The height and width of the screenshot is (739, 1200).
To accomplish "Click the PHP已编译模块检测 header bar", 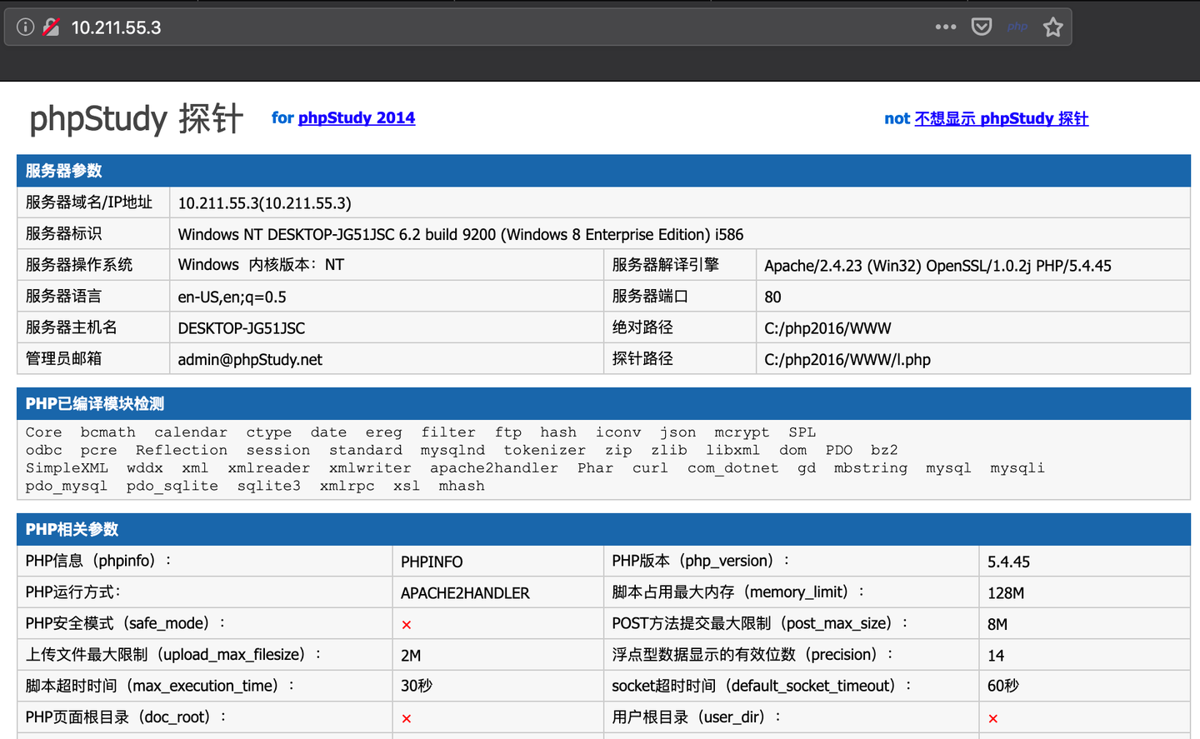I will pos(92,403).
